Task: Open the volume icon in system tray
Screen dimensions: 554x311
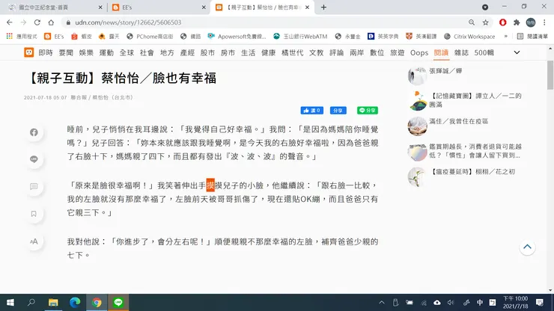Action: point(451,303)
